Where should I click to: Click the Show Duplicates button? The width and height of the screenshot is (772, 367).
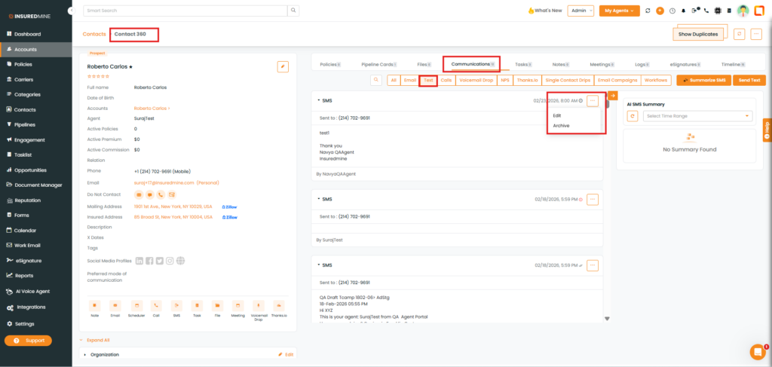point(697,34)
